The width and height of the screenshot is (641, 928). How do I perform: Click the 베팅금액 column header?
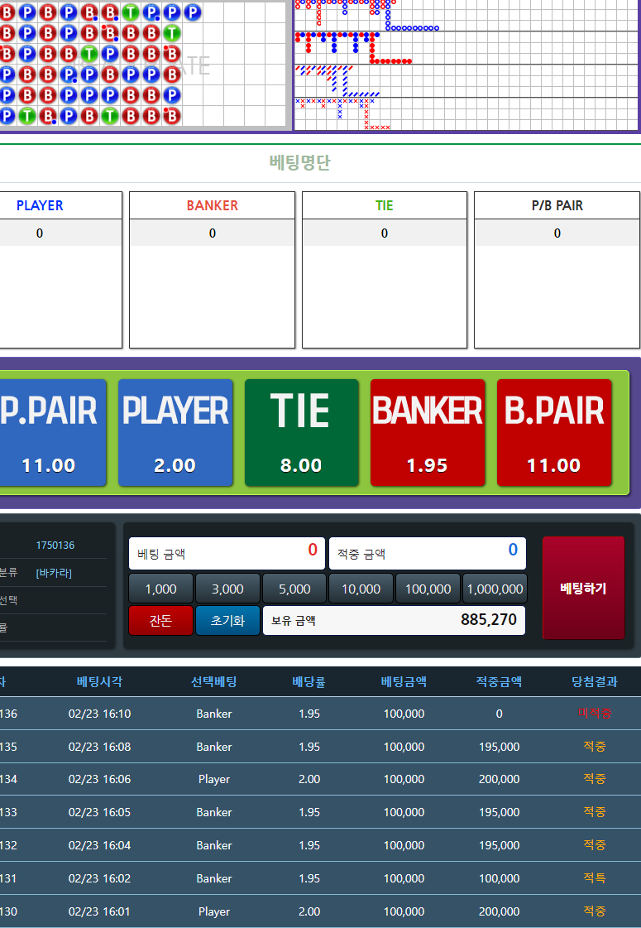point(404,681)
